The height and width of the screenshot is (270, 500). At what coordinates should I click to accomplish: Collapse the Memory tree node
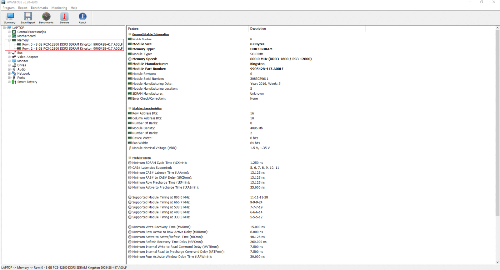pos(9,40)
